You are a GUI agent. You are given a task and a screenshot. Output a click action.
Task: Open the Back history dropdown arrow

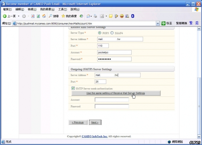click(x=19, y=16)
